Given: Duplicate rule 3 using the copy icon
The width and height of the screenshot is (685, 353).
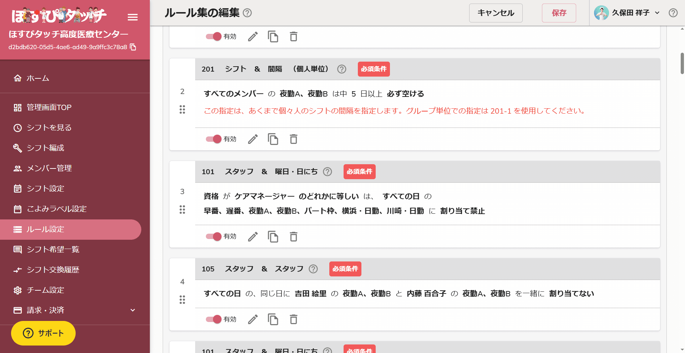Looking at the screenshot, I should [273, 237].
